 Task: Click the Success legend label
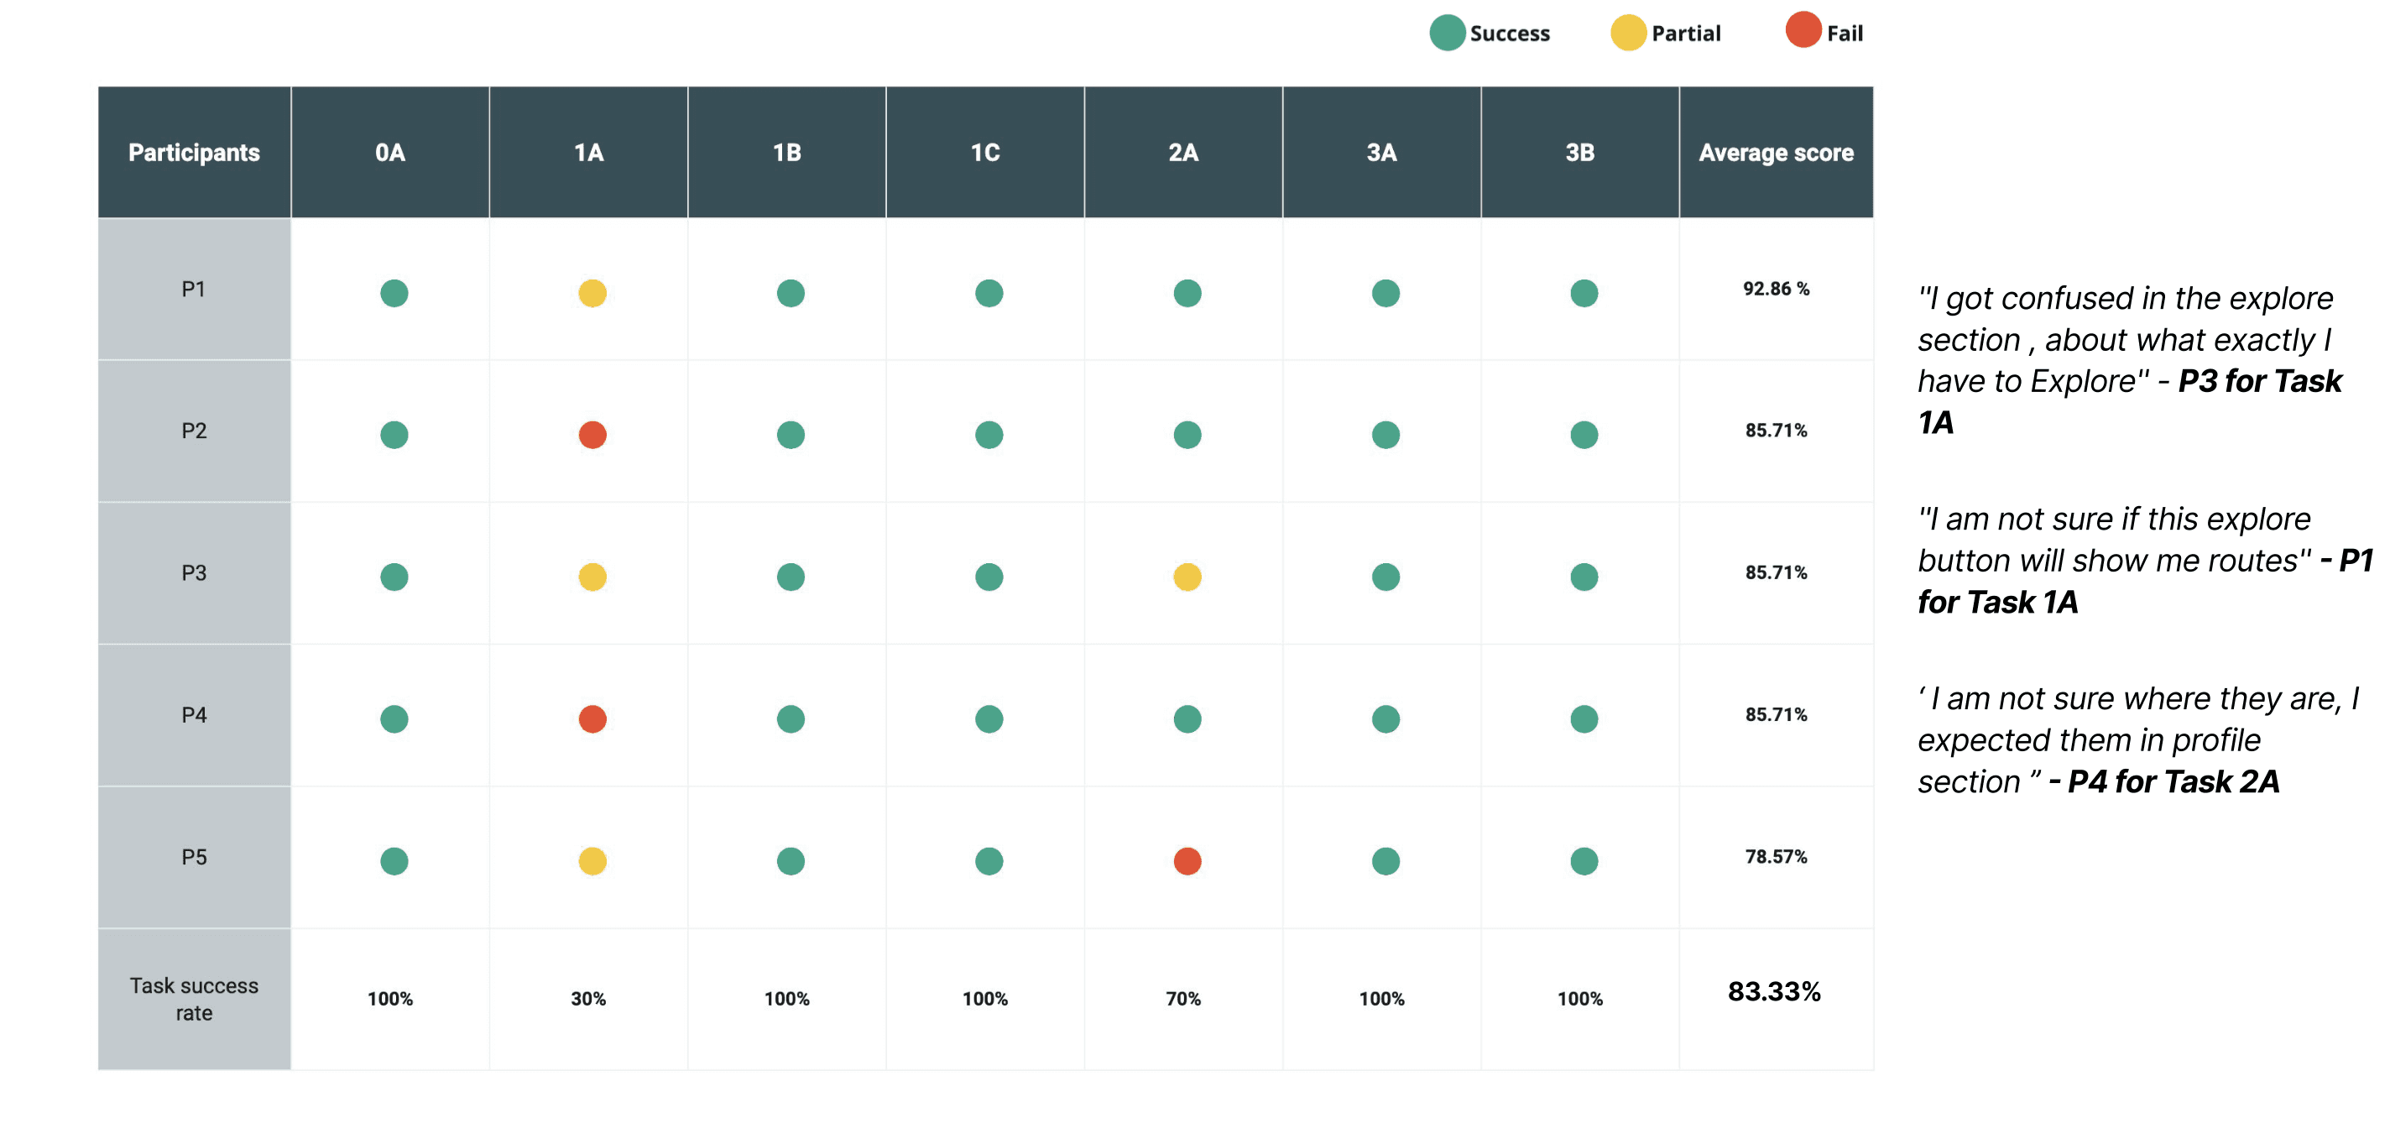(1510, 34)
